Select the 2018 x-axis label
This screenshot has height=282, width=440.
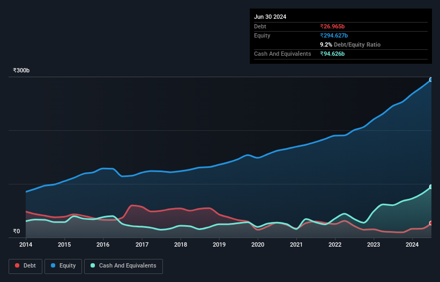(x=181, y=244)
